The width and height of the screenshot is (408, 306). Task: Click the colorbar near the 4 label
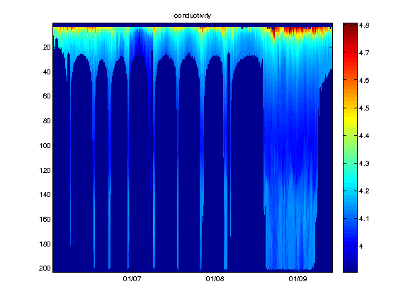(350, 246)
